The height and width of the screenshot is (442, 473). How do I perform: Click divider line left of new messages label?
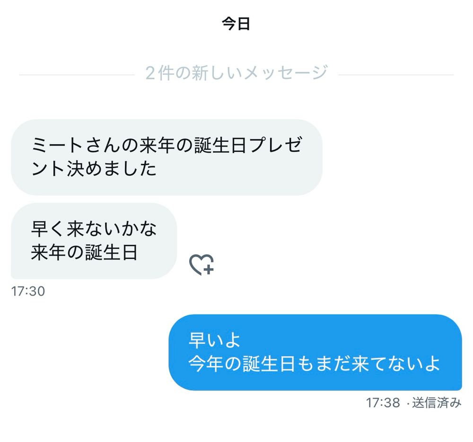77,75
